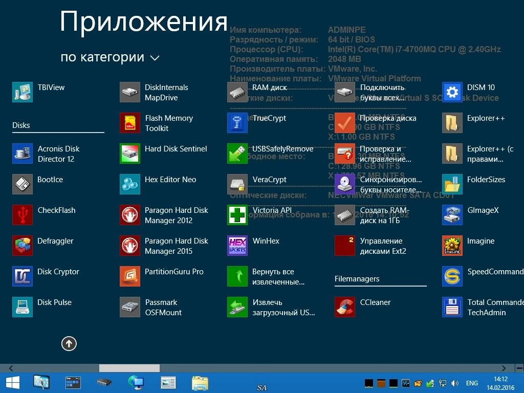Open Создать RAM-диск на 1ГБ icon

pos(345,215)
